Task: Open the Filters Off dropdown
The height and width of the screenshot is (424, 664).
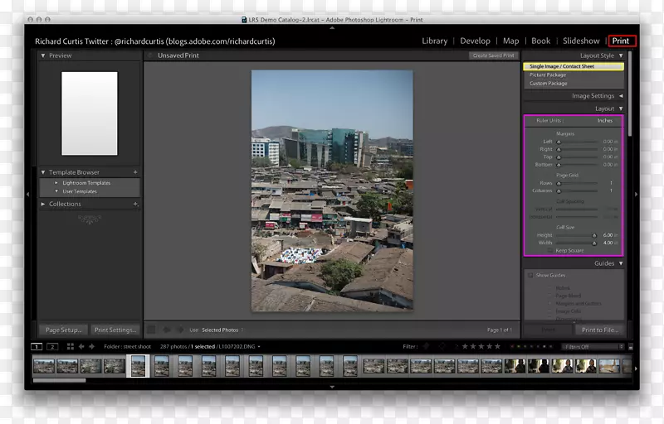Action: [593, 347]
